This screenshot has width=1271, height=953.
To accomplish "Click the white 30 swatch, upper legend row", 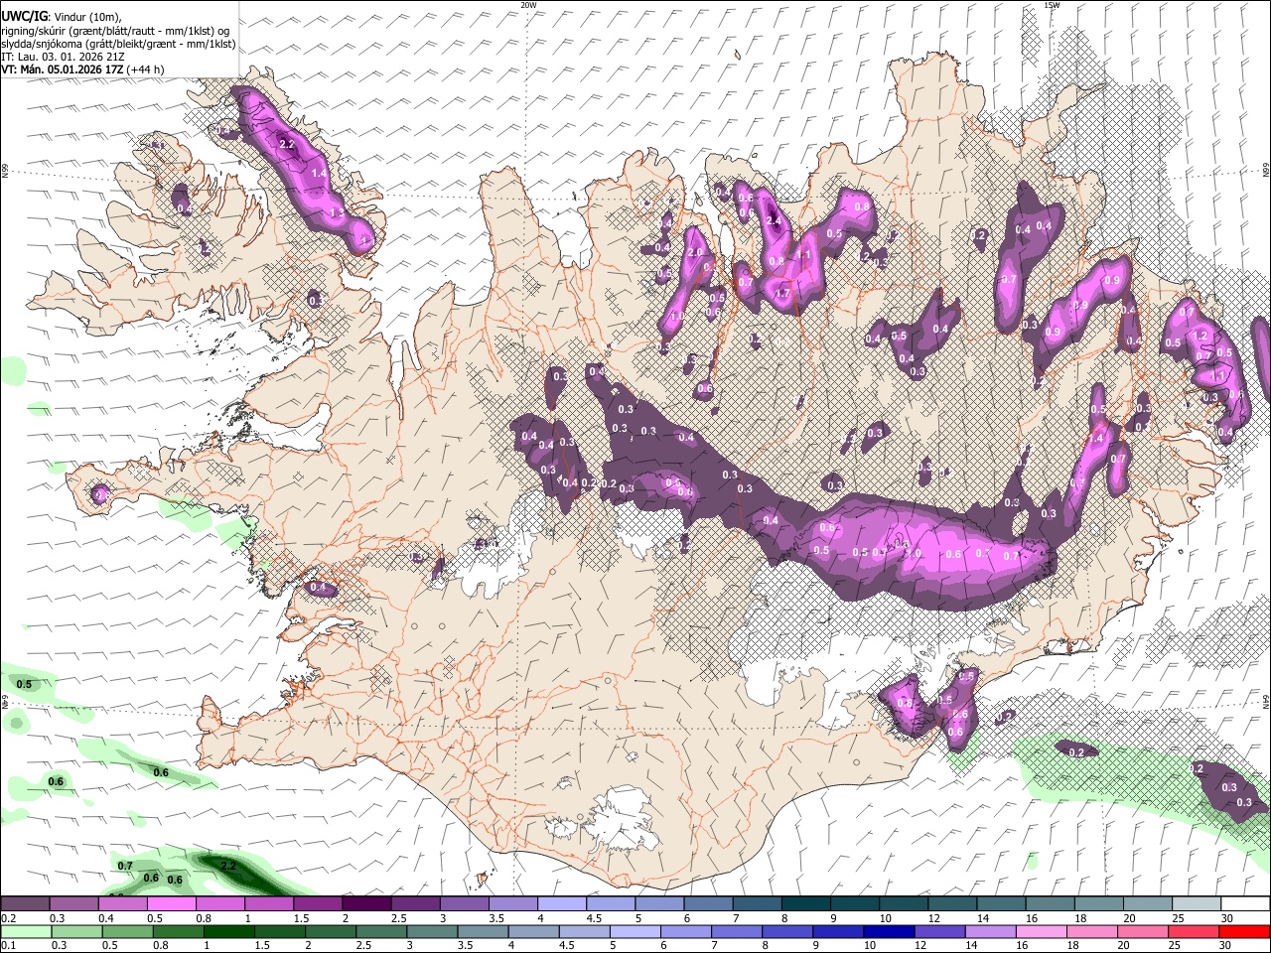I will [x=1246, y=903].
